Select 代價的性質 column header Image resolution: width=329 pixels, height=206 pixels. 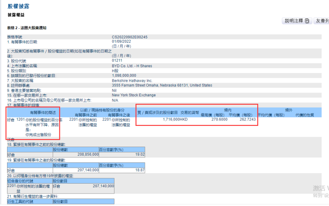305,115
